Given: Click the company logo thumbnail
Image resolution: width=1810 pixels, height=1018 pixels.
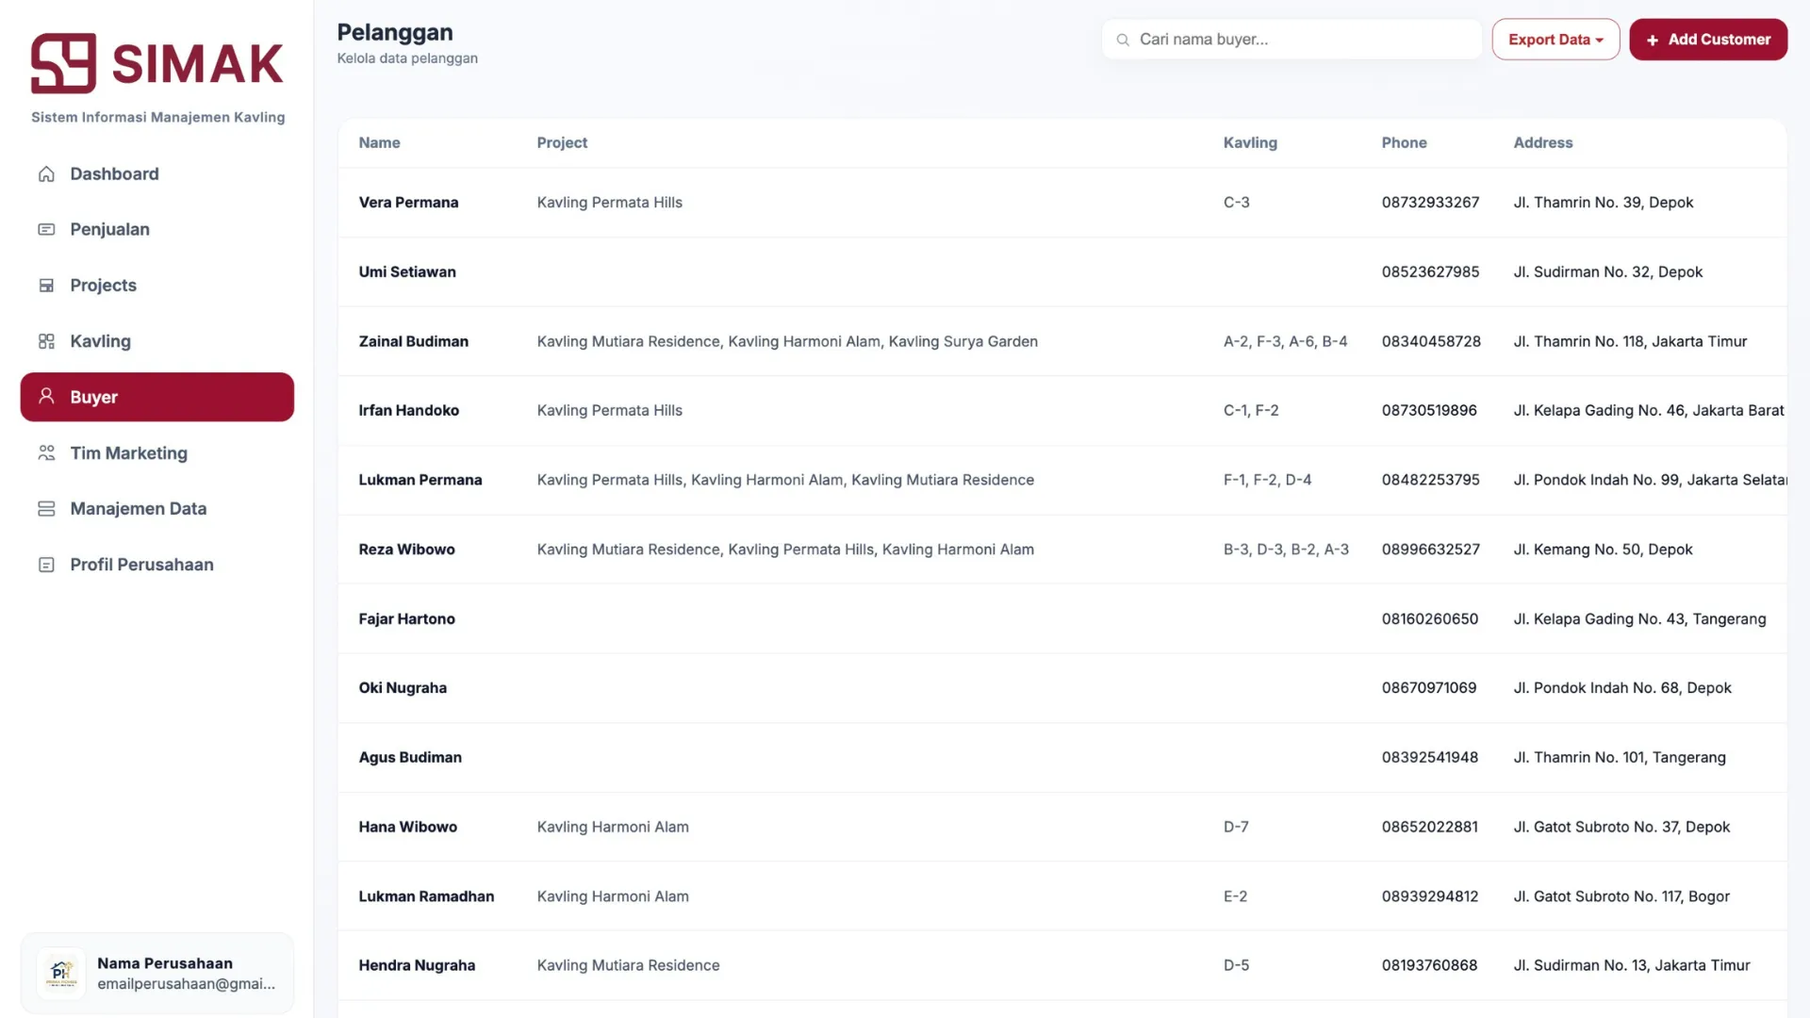Looking at the screenshot, I should click(61, 973).
